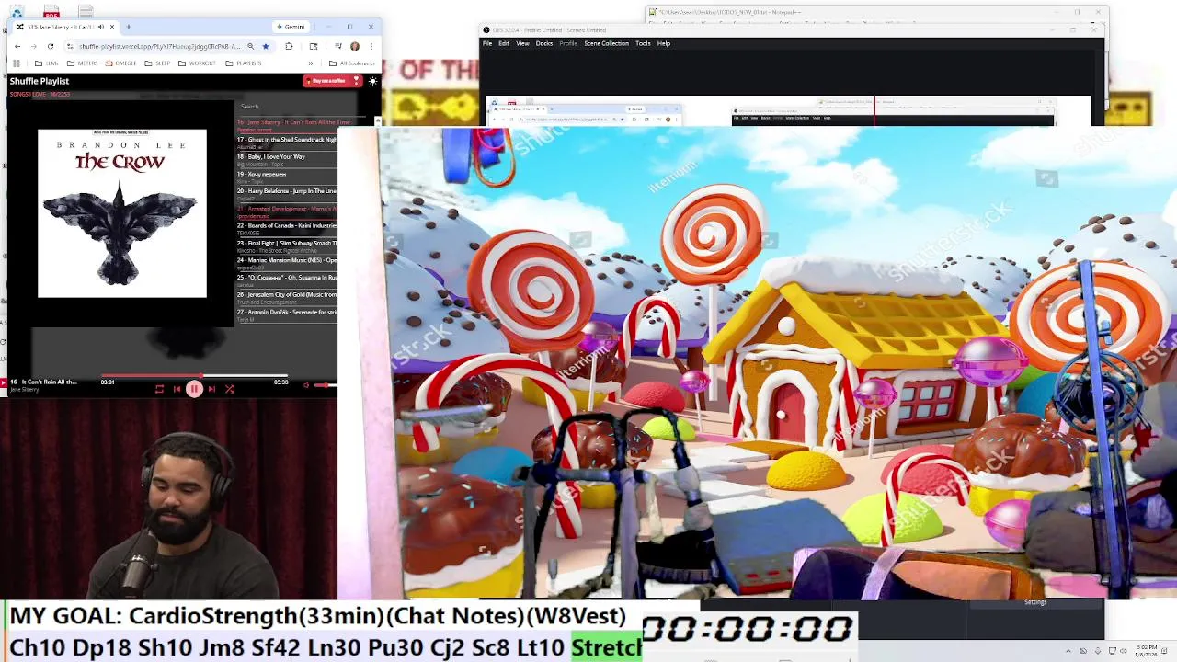
Task: Skip to the next track
Action: pyautogui.click(x=211, y=389)
